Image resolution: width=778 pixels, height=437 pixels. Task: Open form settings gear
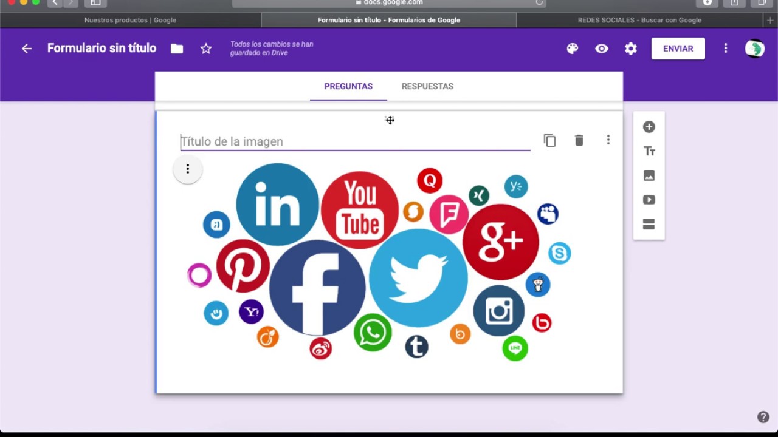pos(631,49)
